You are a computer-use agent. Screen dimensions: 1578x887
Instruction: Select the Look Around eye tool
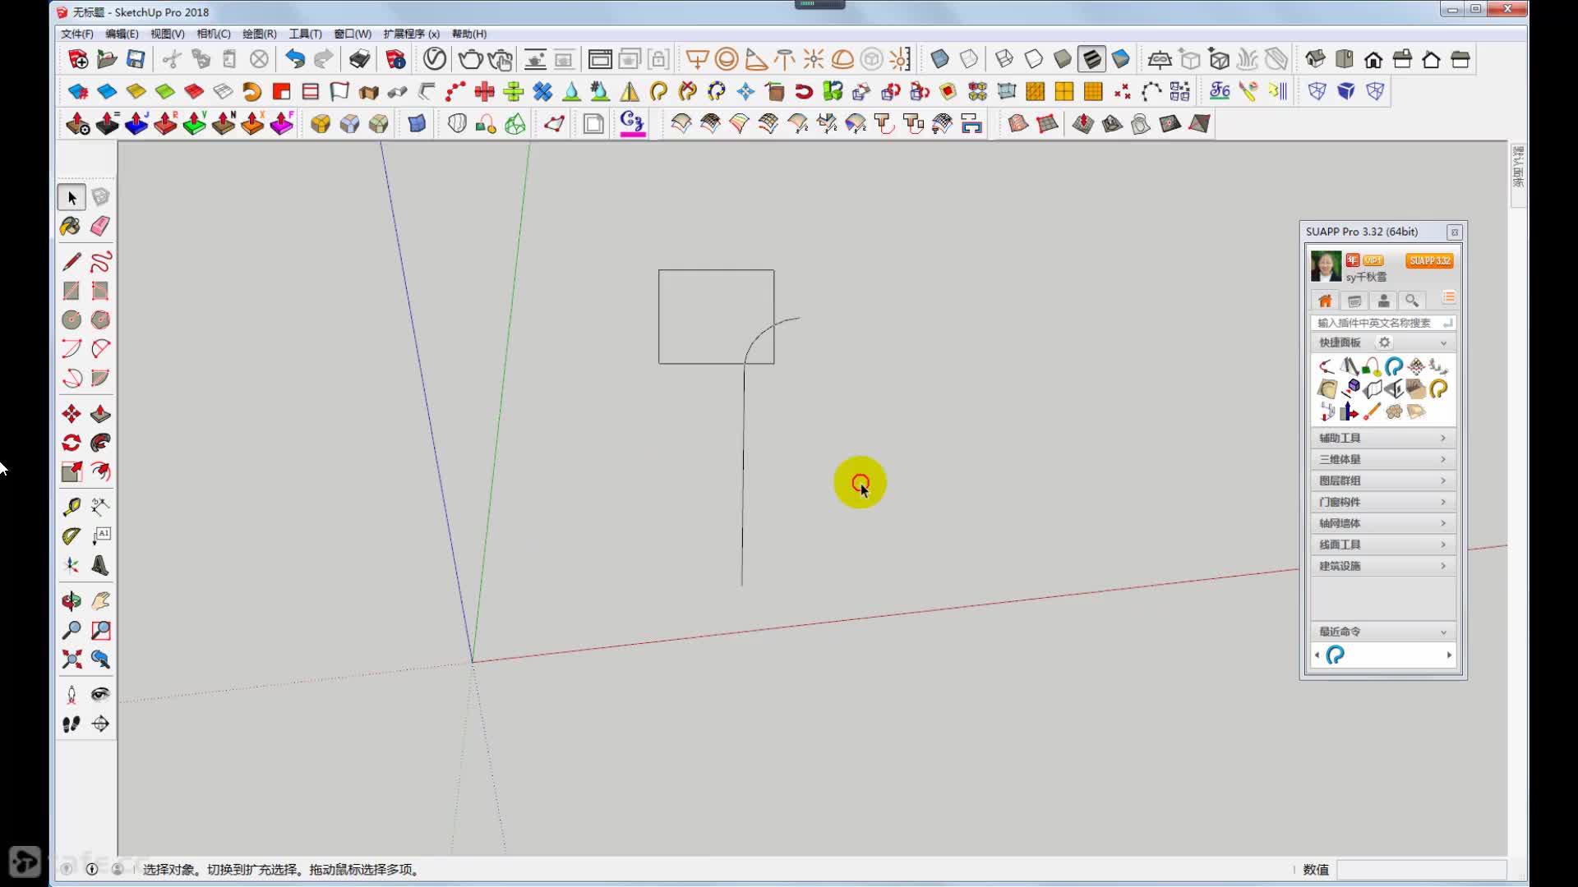[x=100, y=695]
